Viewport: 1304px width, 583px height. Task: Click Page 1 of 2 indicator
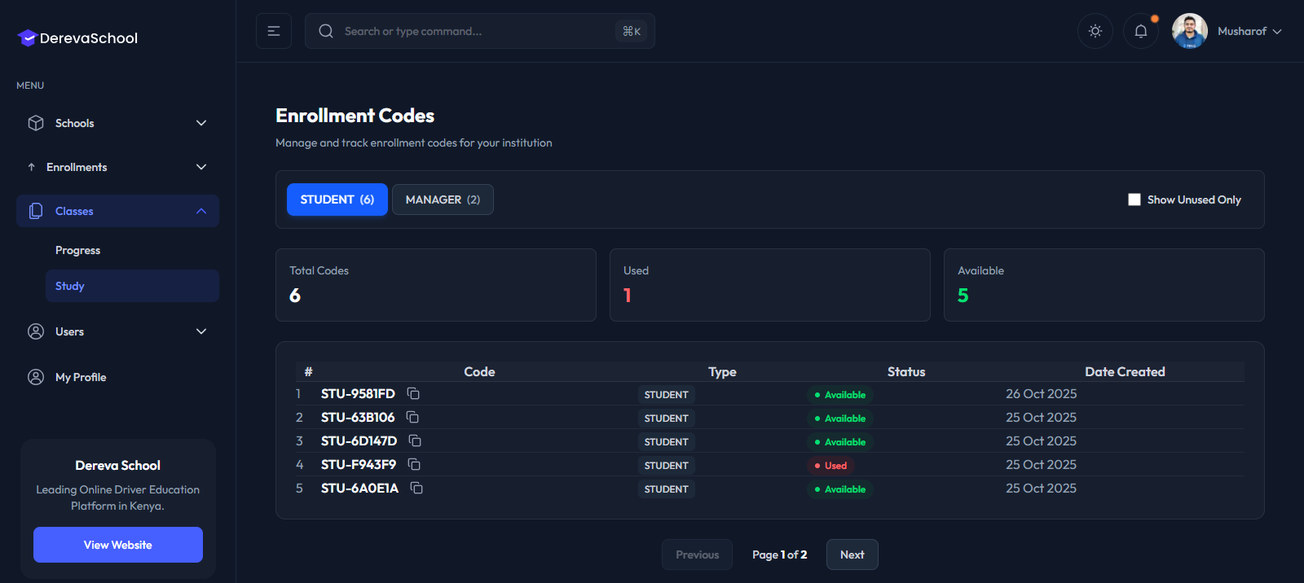click(x=779, y=555)
